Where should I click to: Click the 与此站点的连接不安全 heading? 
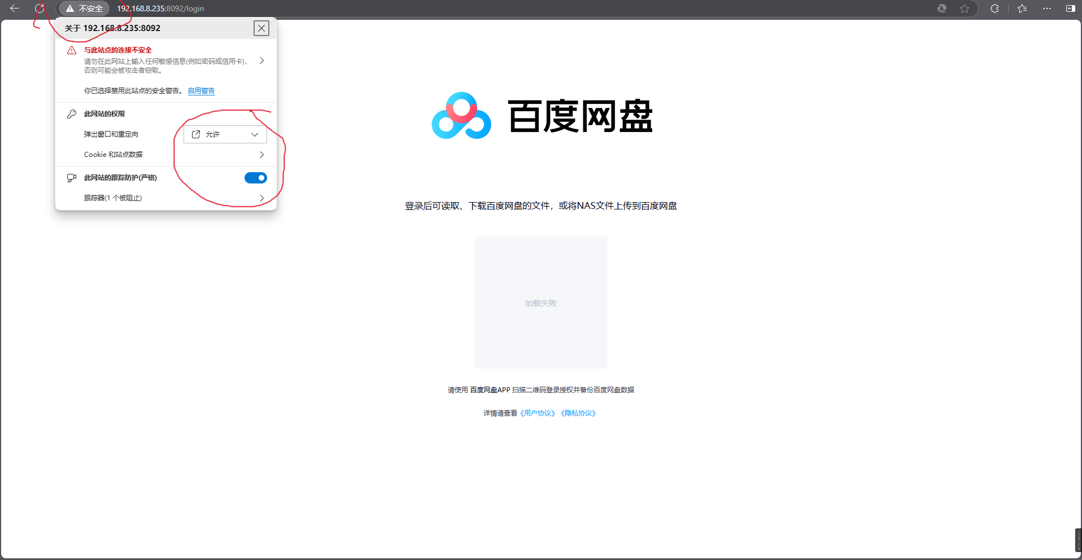[118, 50]
